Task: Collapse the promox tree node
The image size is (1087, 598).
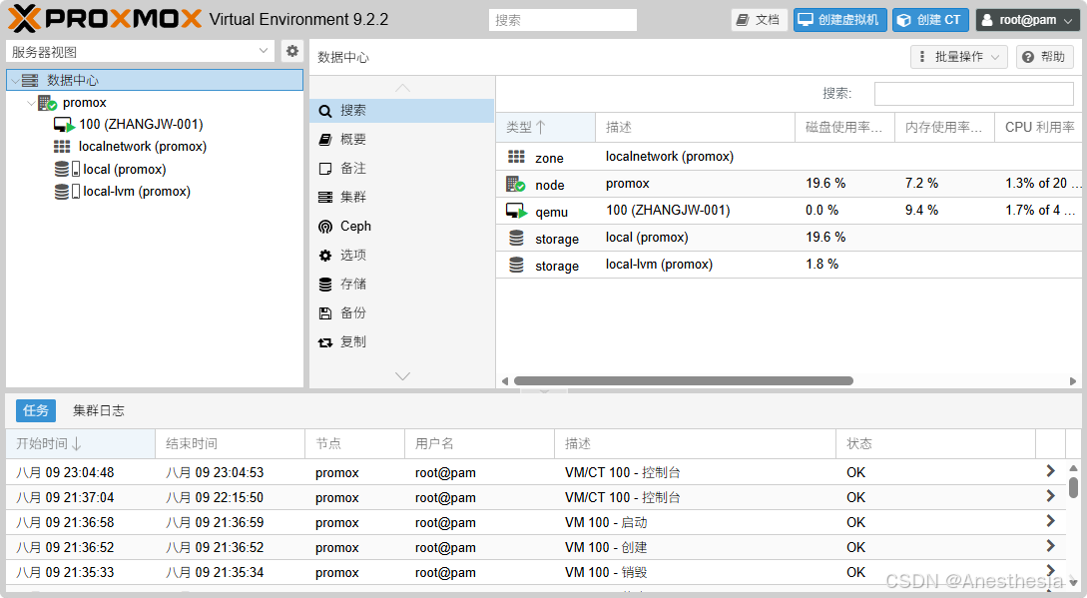Action: pyautogui.click(x=31, y=104)
